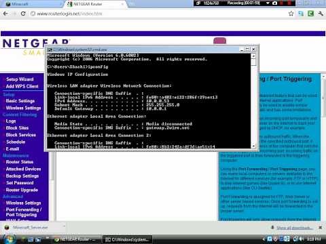Close the NETGEAR Router tab
Viewport: 326px width, 244px height.
coord(122,4)
